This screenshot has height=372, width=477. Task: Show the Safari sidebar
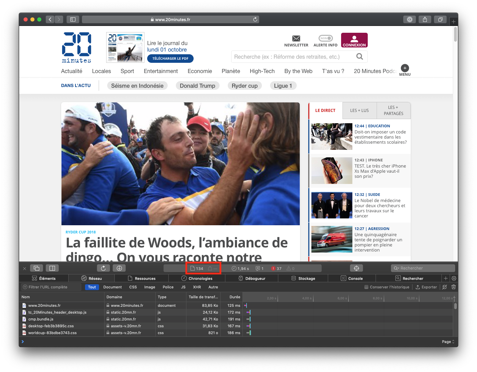point(73,19)
